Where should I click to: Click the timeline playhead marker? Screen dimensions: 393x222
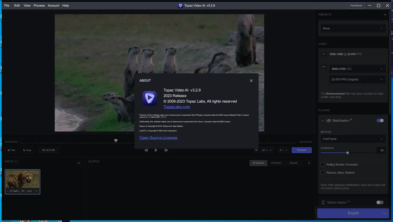pyautogui.click(x=116, y=141)
